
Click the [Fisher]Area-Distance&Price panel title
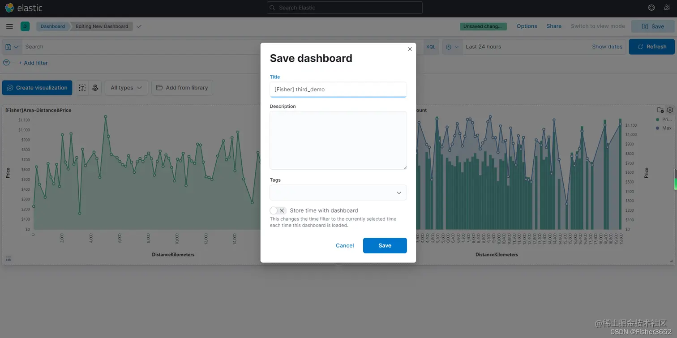(38, 110)
